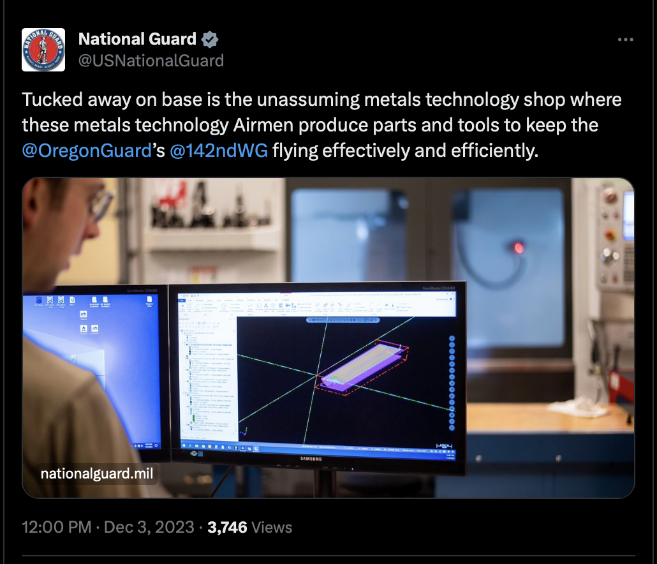Viewport: 657px width, 564px height.
Task: Open the Capture desktop icon on the left monitor
Action: click(84, 316)
